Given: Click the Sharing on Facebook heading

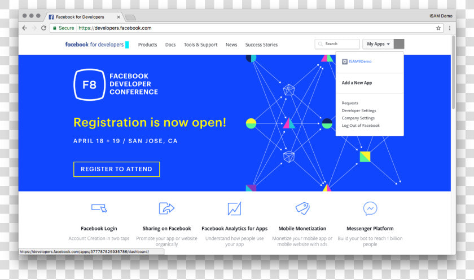Looking at the screenshot, I should (x=166, y=228).
